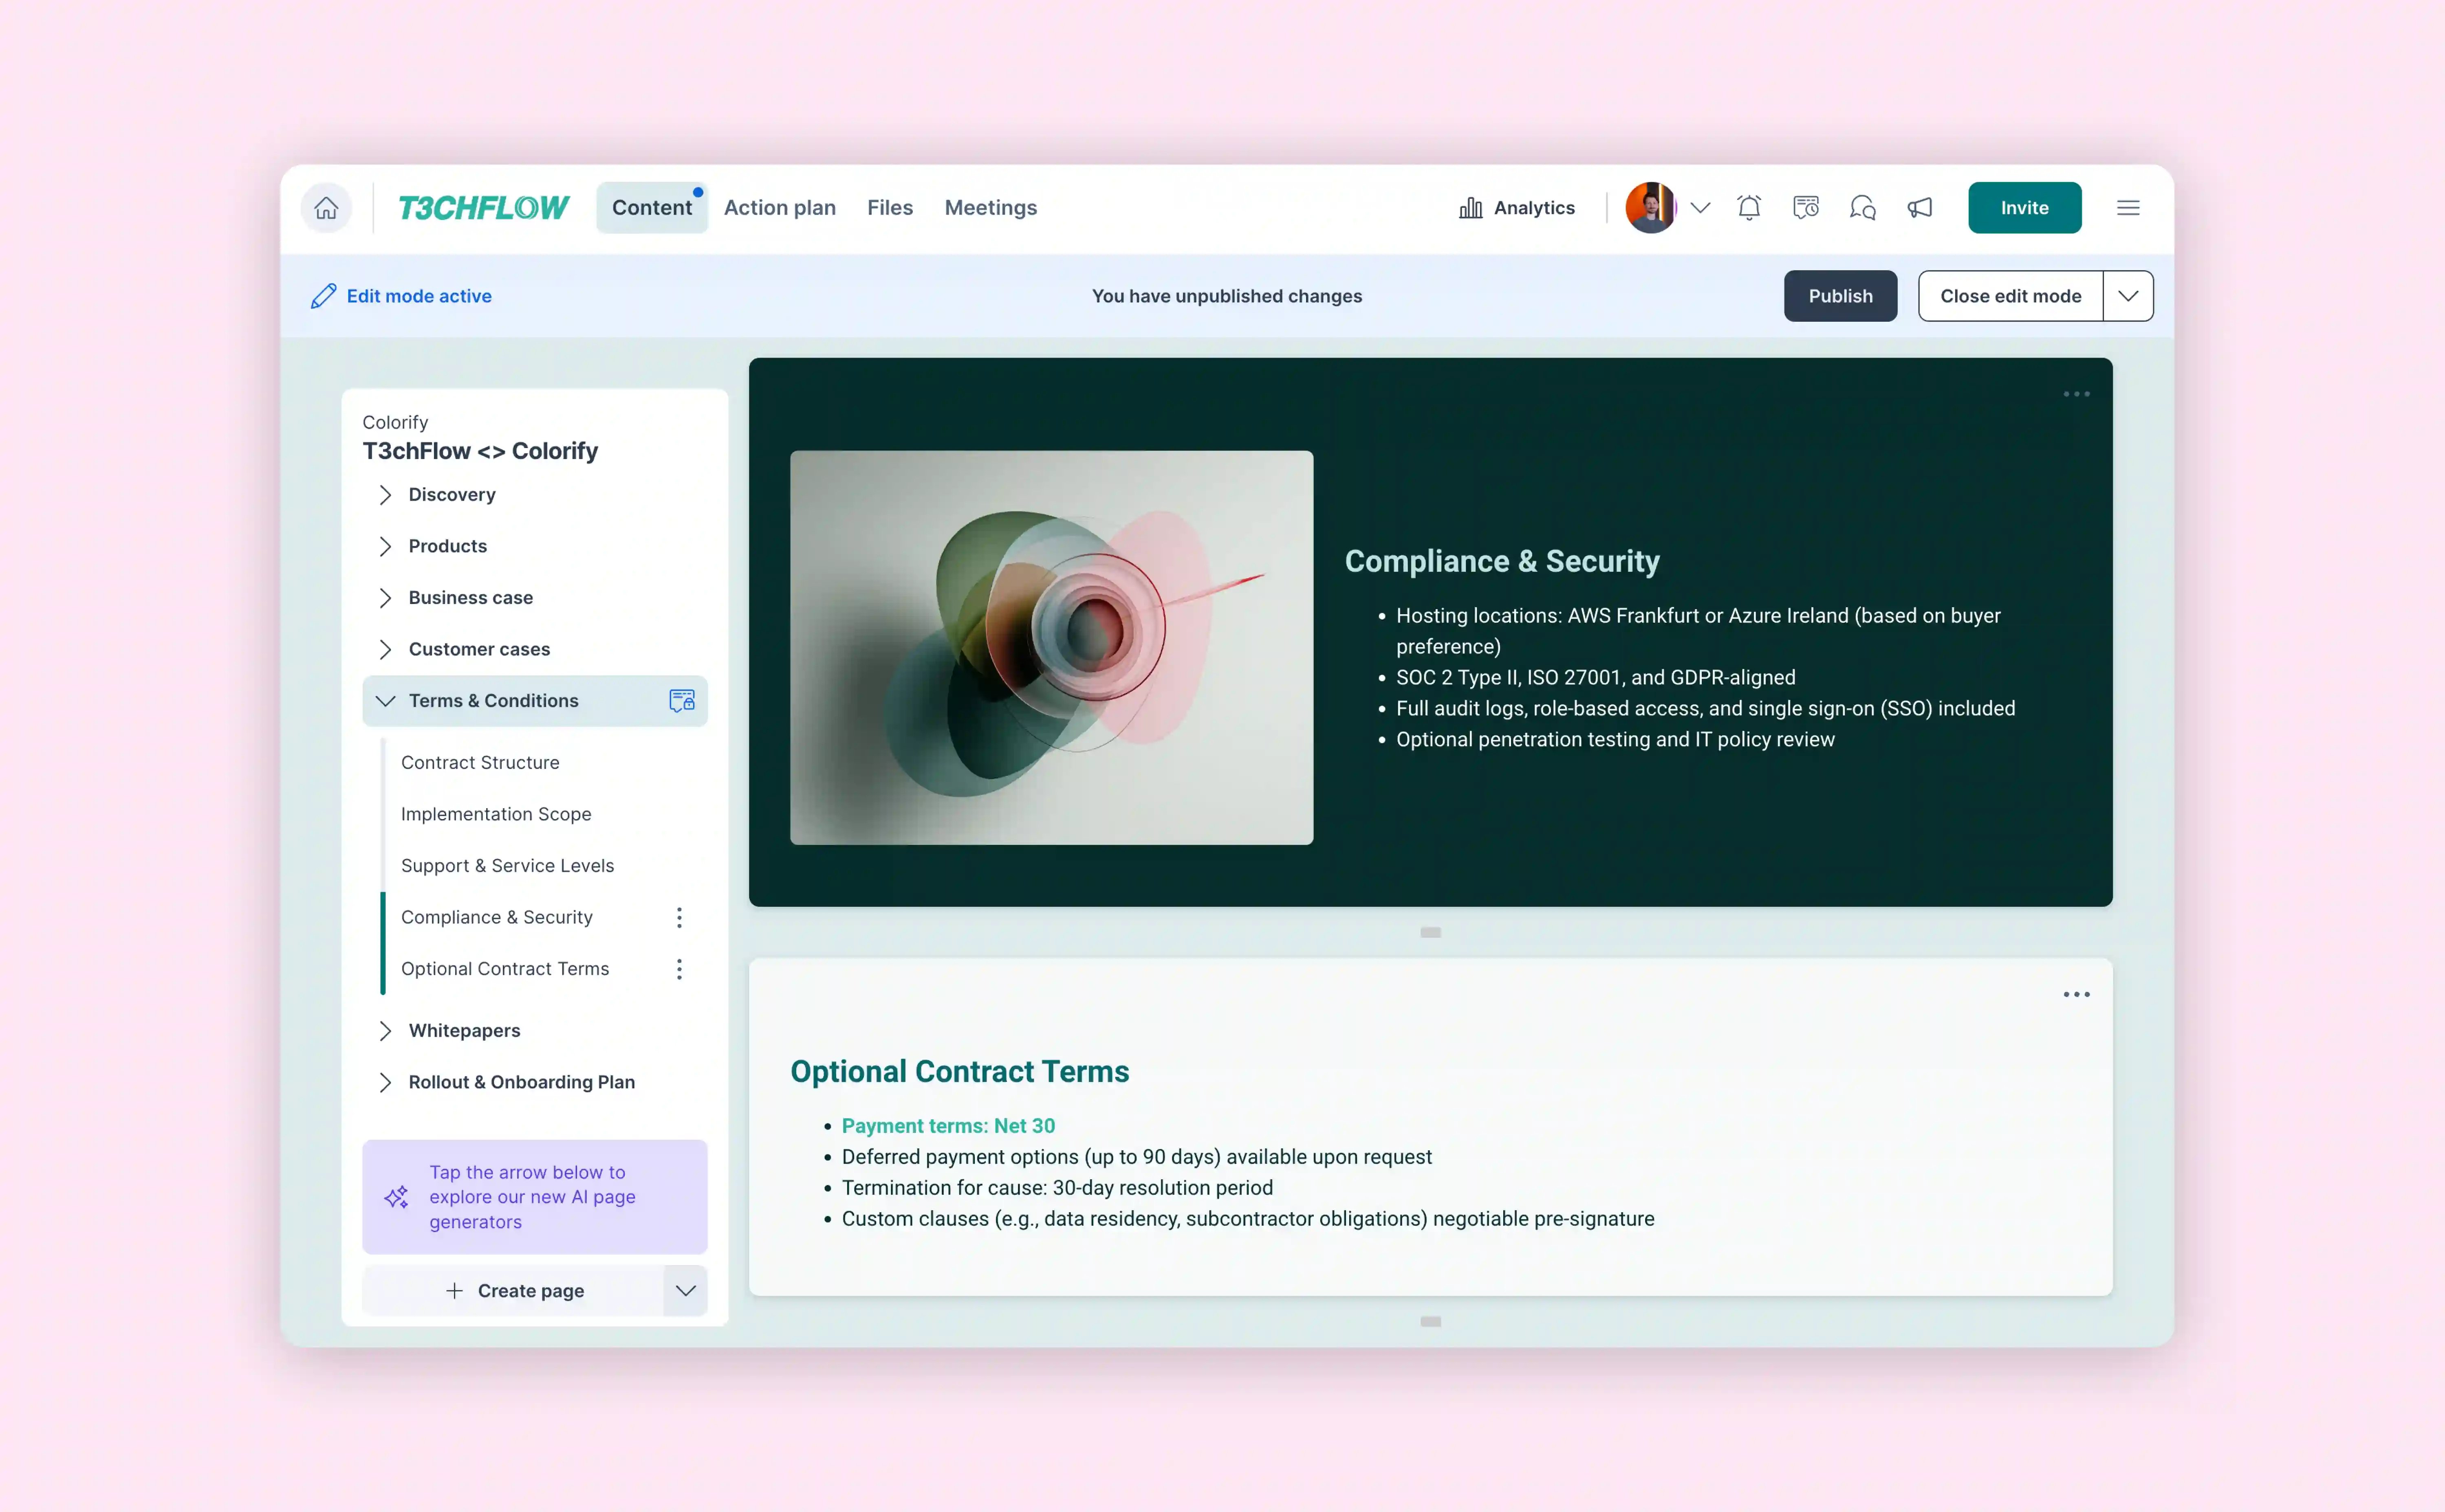Open Support & Service Levels page

coord(507,866)
